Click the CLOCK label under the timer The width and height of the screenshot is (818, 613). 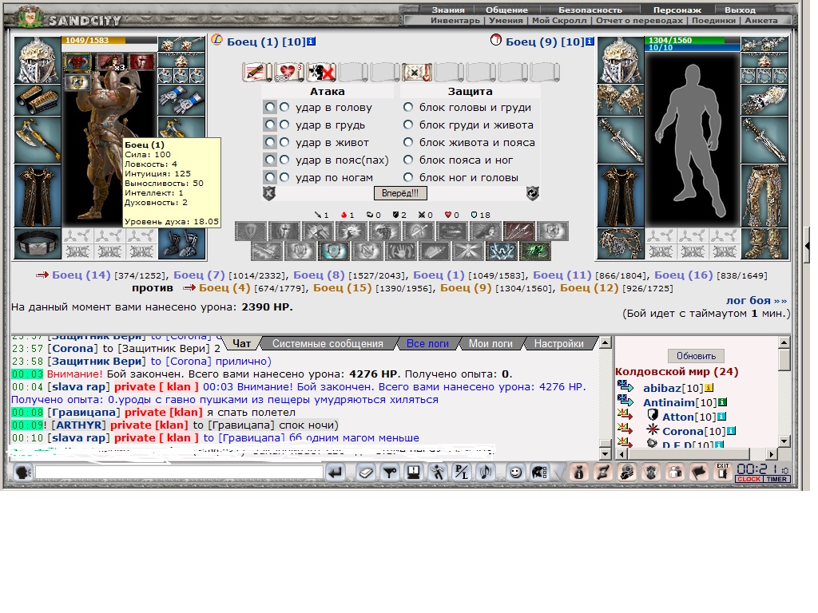coord(749,479)
